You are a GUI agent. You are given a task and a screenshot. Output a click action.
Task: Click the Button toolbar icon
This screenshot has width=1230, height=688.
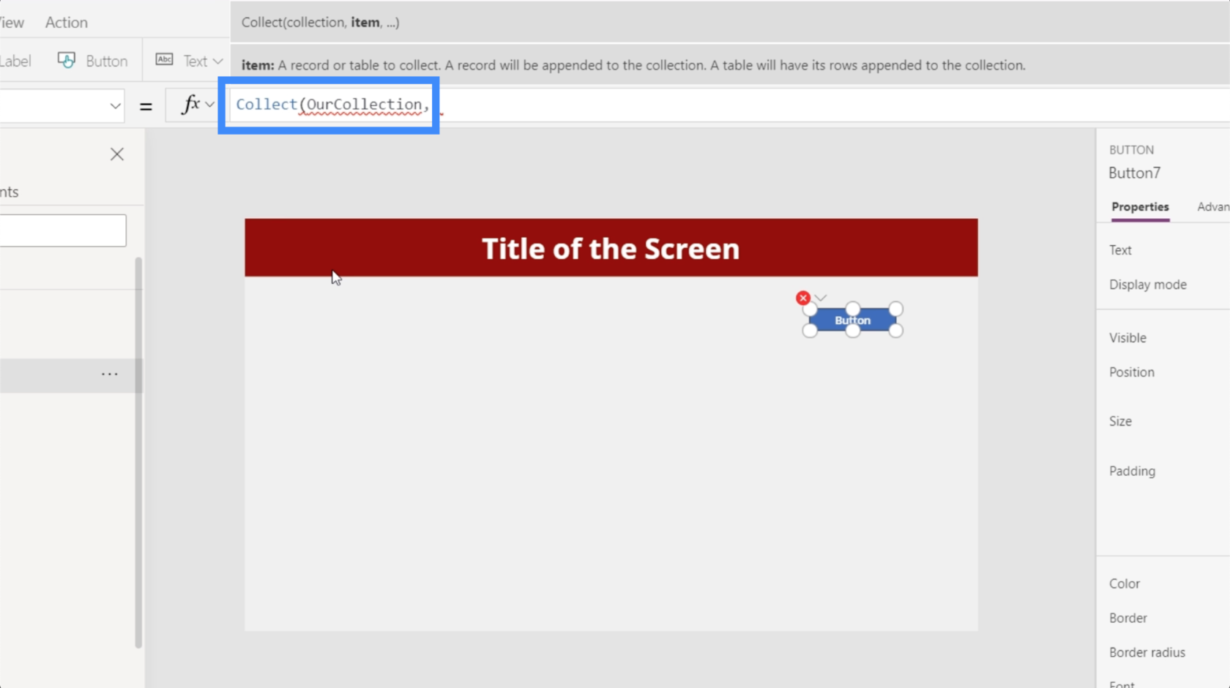click(x=66, y=61)
